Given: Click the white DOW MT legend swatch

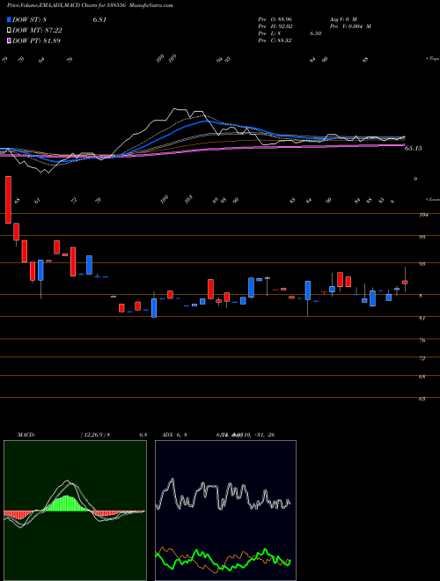Looking at the screenshot, I should coord(9,31).
